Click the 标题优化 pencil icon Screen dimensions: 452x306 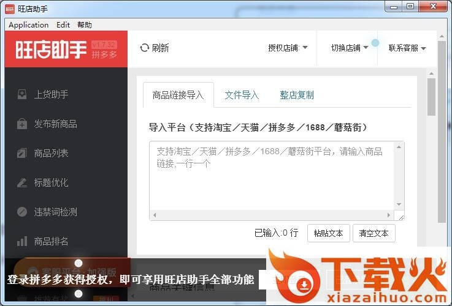pos(22,182)
